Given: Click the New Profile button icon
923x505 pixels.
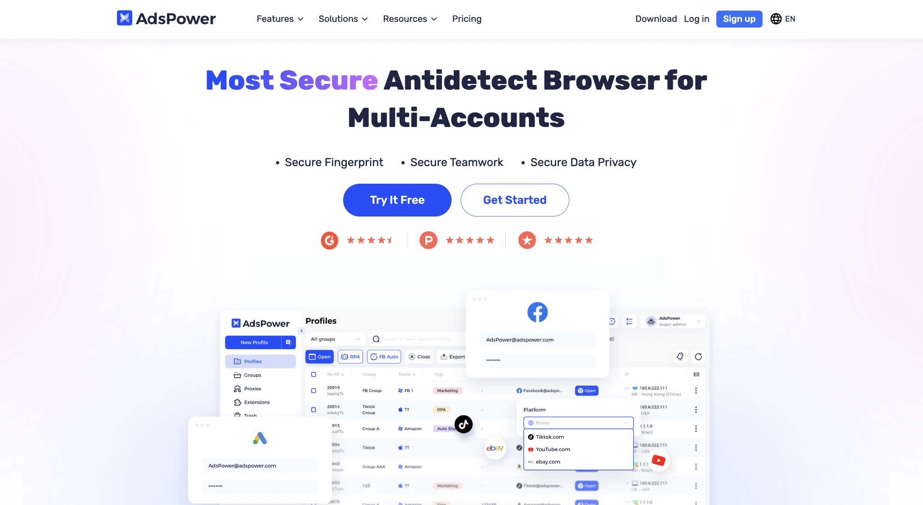Looking at the screenshot, I should (288, 342).
